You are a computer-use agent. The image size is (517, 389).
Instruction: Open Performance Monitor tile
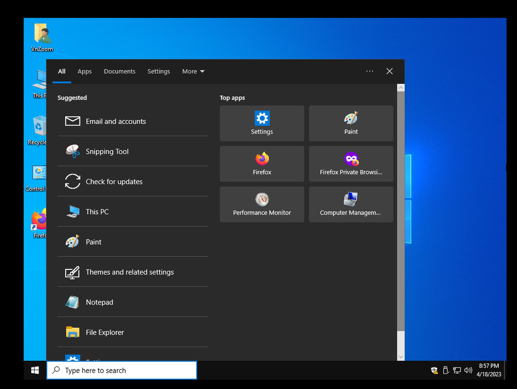[262, 205]
